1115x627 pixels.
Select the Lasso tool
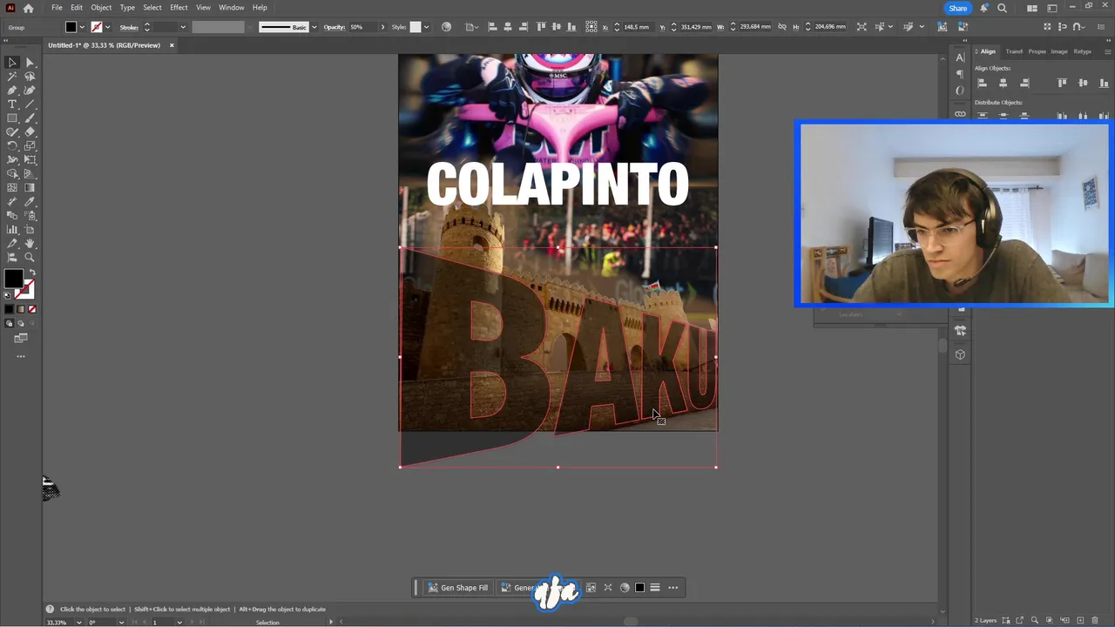click(x=30, y=77)
